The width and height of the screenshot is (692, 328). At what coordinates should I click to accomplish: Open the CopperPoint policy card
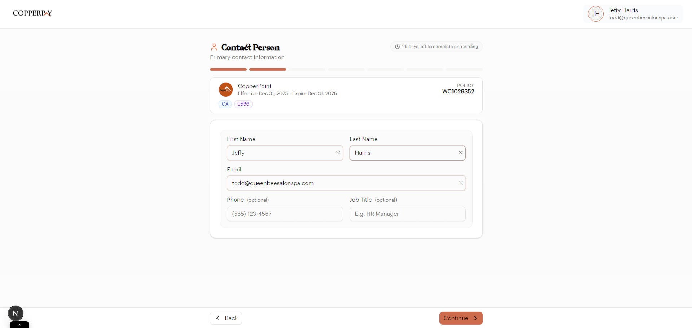pos(346,95)
